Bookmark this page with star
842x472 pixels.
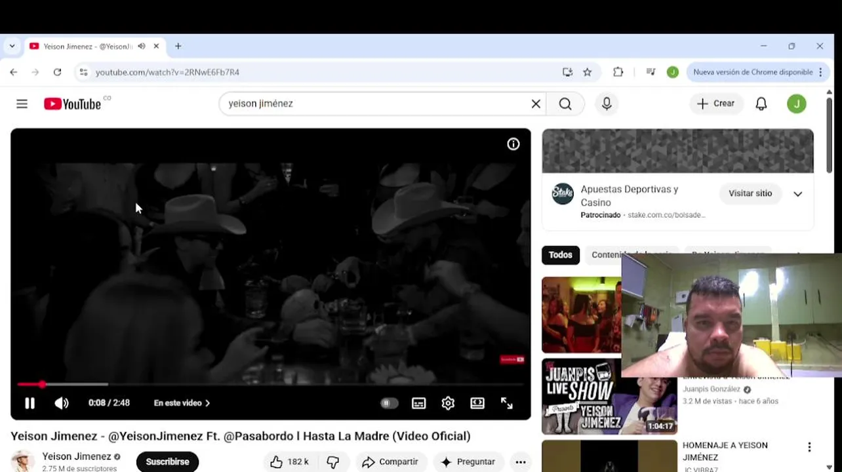click(x=588, y=72)
